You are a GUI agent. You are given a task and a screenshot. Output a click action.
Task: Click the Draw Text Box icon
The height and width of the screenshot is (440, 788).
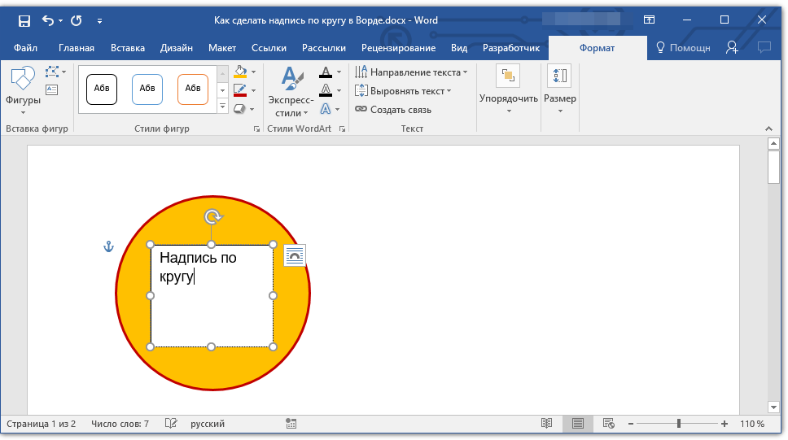[52, 90]
